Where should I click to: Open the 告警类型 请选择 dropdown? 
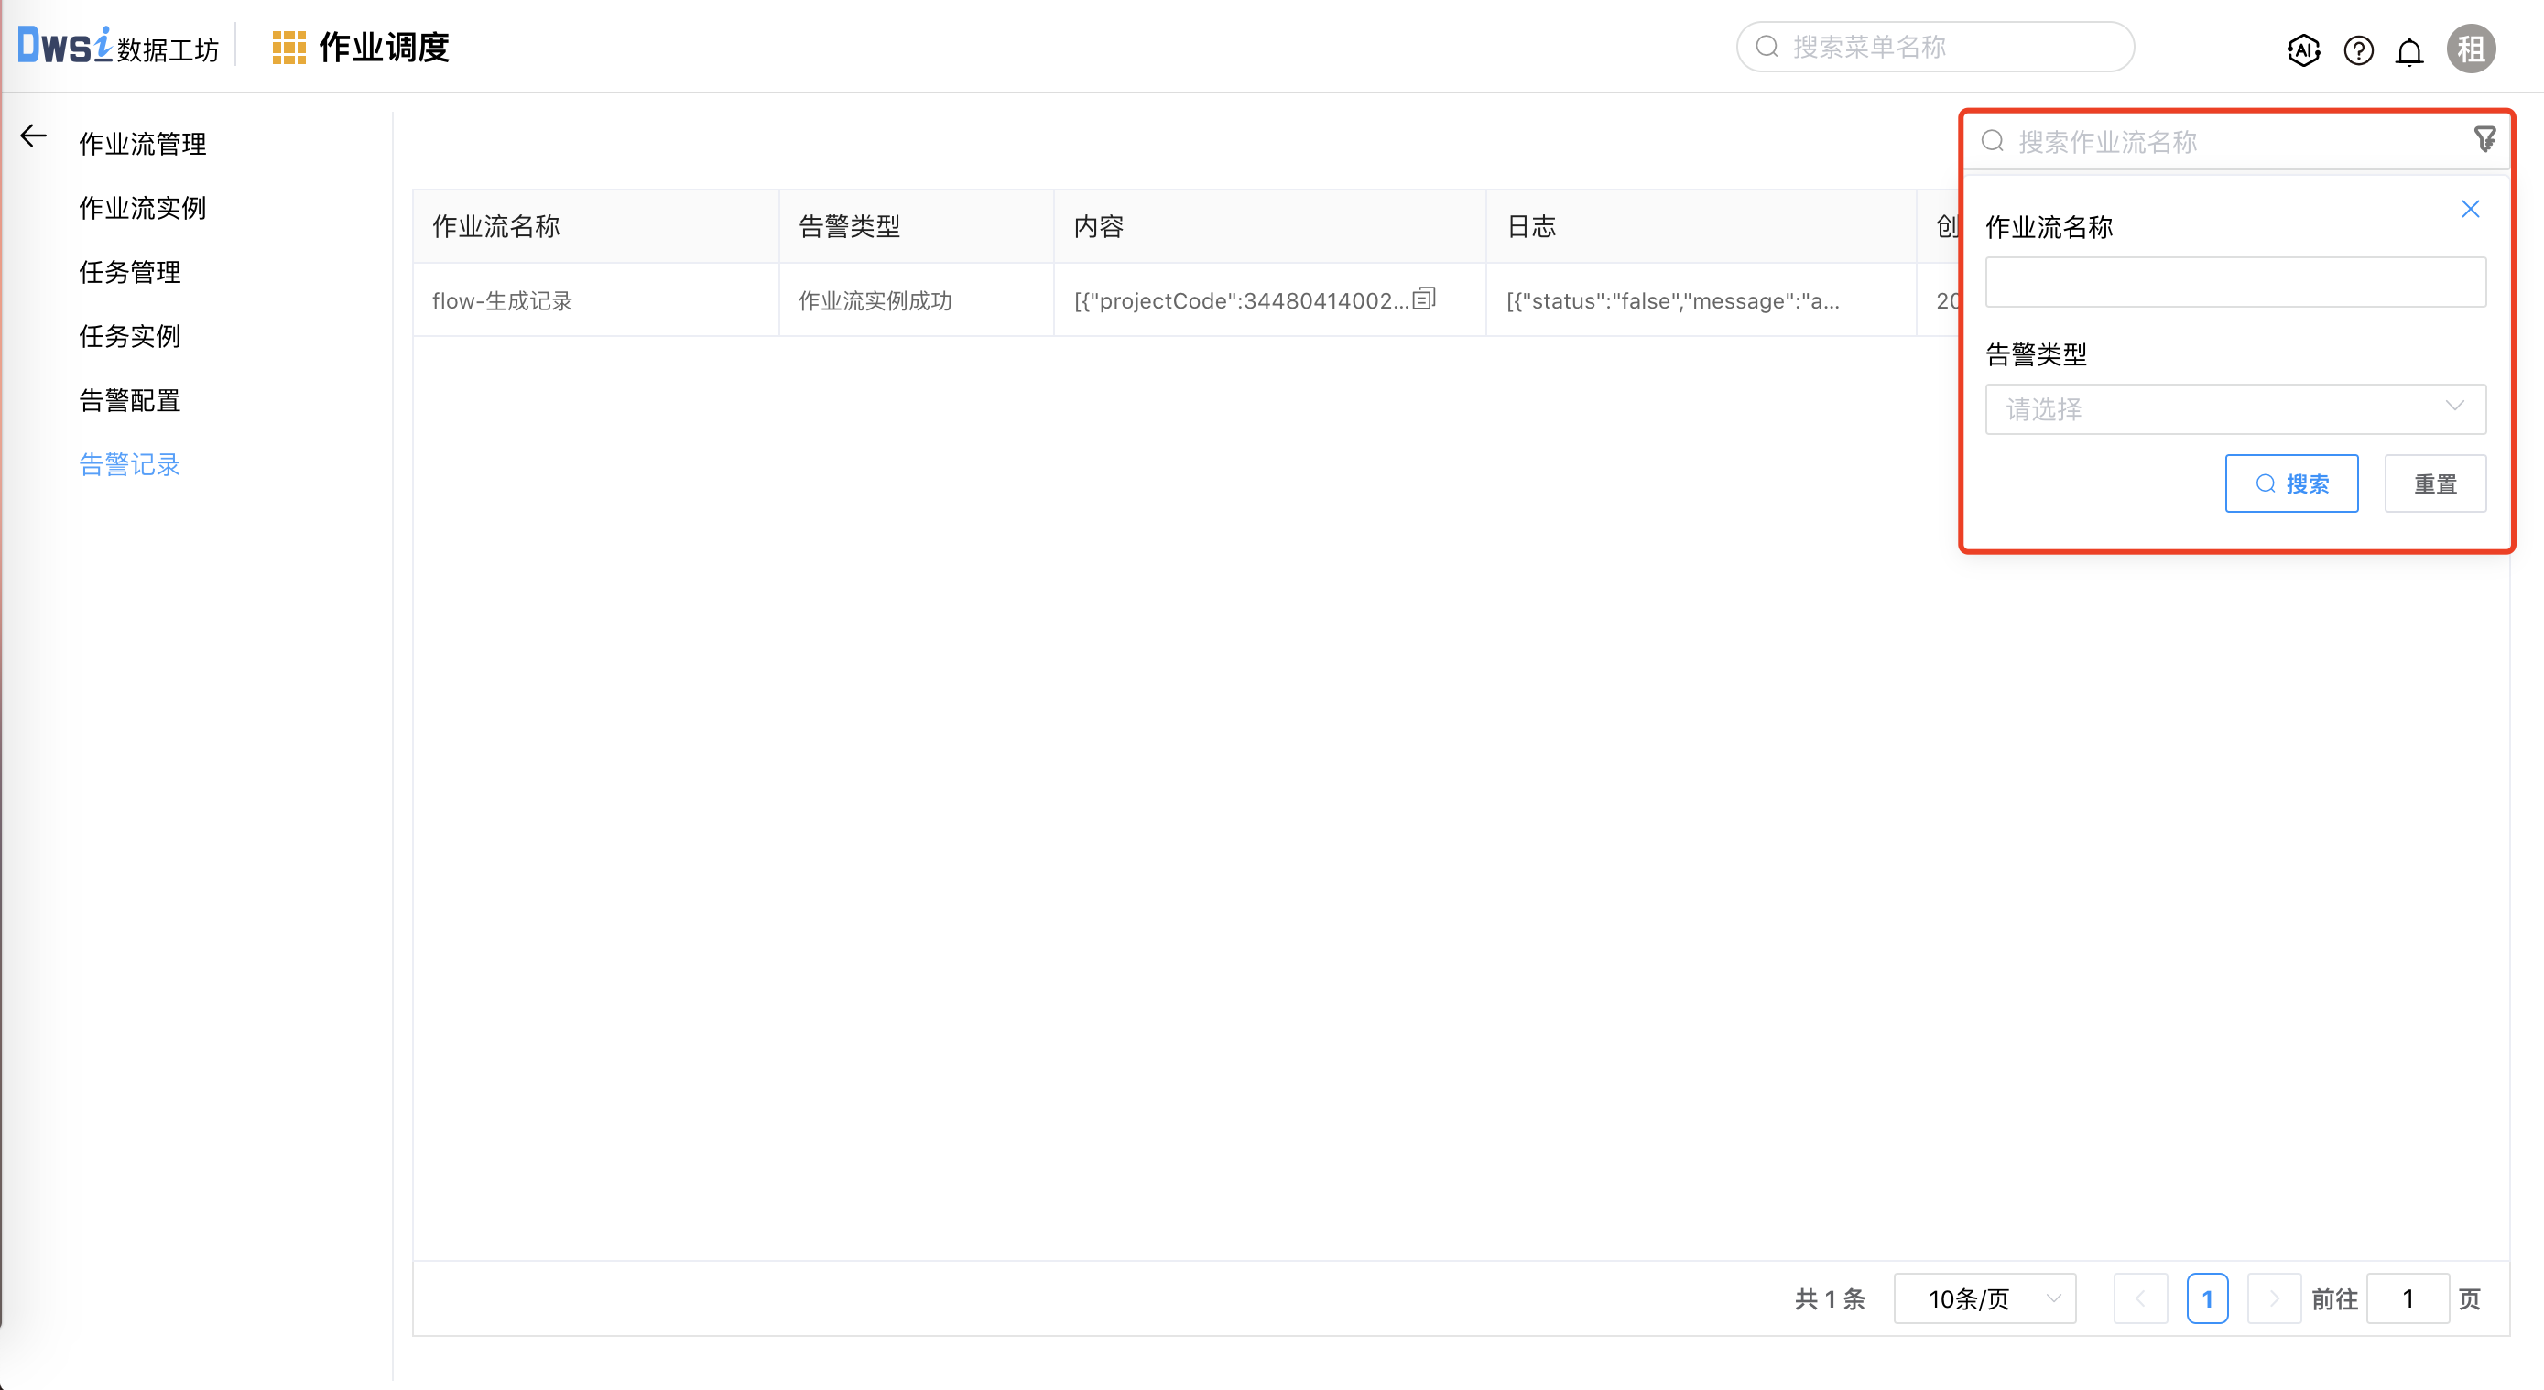(x=2234, y=408)
